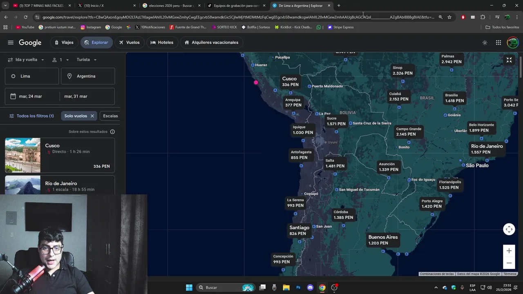This screenshot has width=523, height=294.
Task: Open Todos los filtros (1) panel
Action: pyautogui.click(x=31, y=116)
